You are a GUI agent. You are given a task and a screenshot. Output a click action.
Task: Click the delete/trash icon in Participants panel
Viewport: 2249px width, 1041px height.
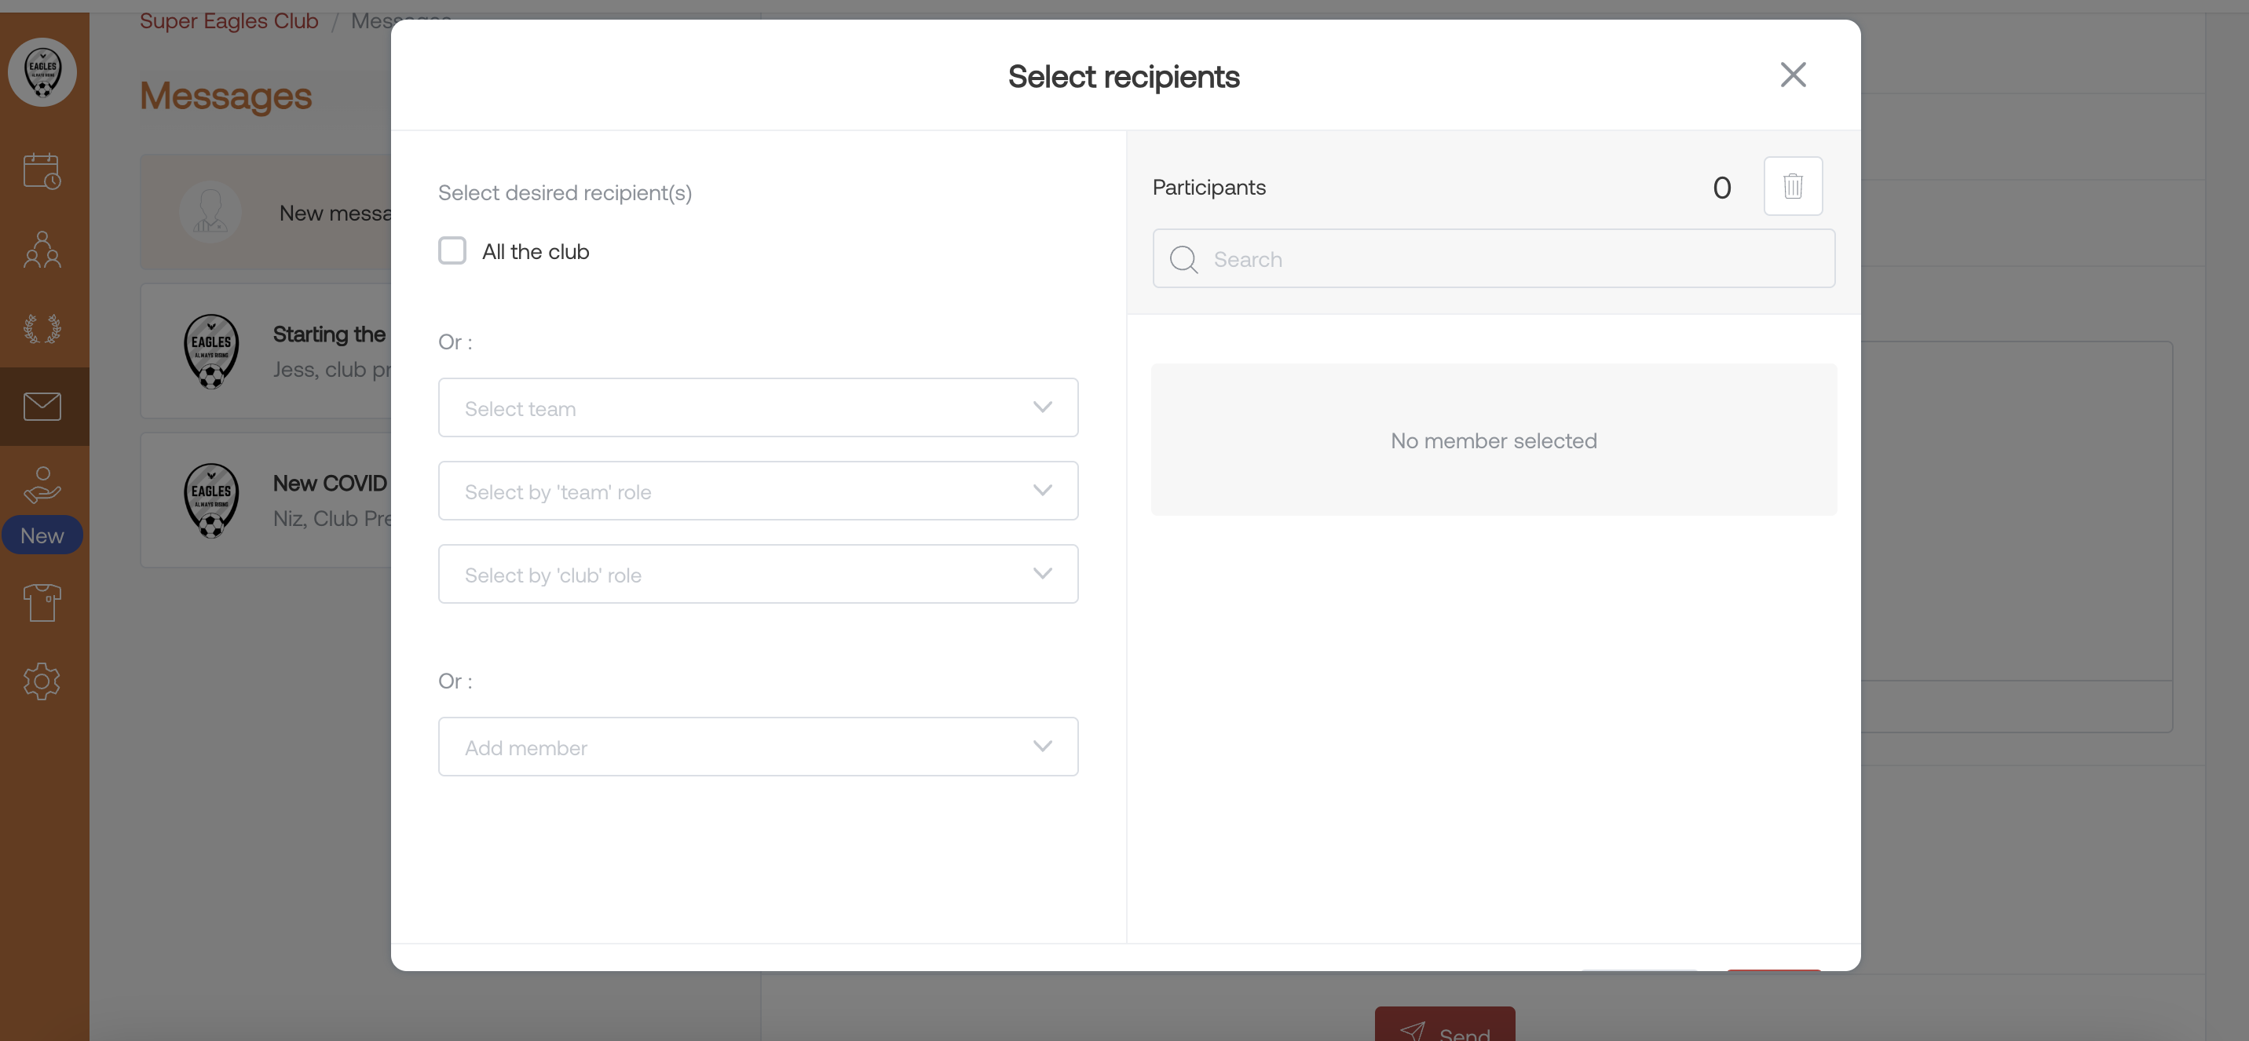[1793, 185]
